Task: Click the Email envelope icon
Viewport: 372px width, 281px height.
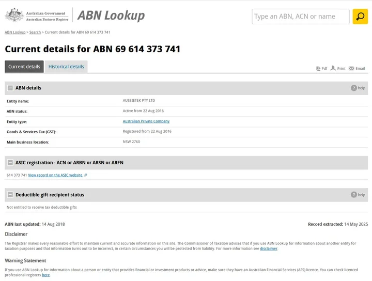Action: click(x=351, y=68)
